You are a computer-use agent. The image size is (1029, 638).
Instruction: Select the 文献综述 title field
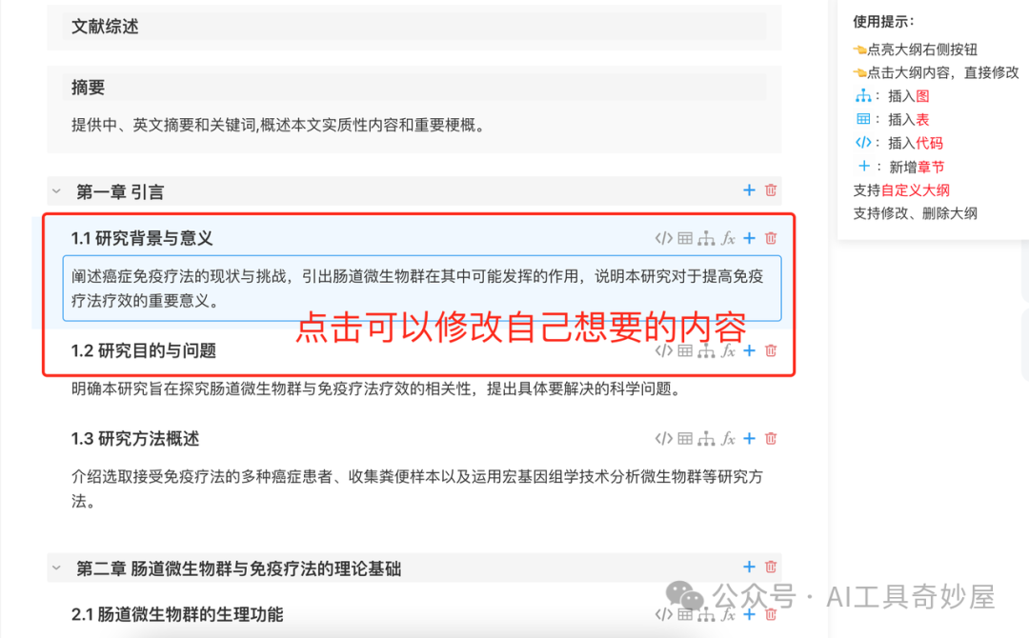(x=414, y=27)
